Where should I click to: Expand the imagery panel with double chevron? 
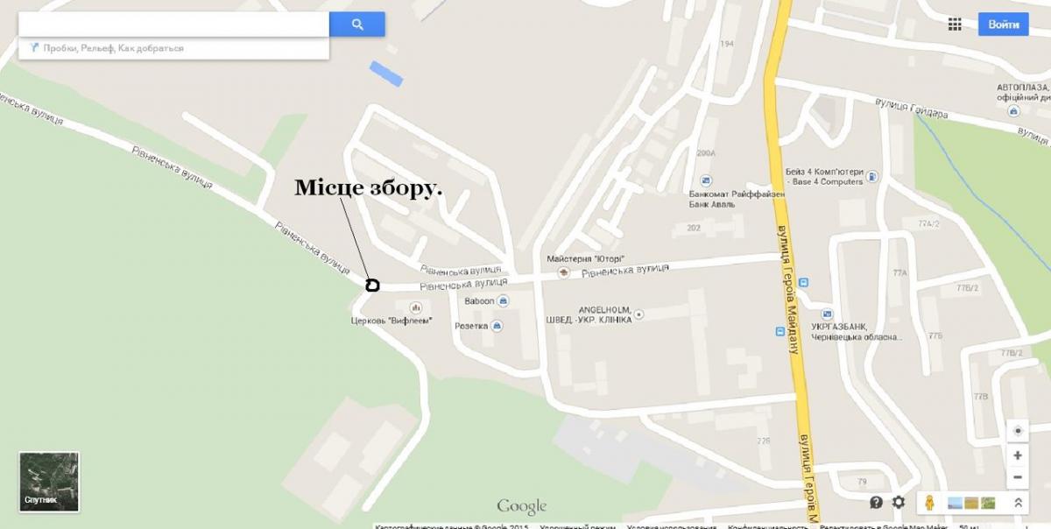click(1017, 503)
